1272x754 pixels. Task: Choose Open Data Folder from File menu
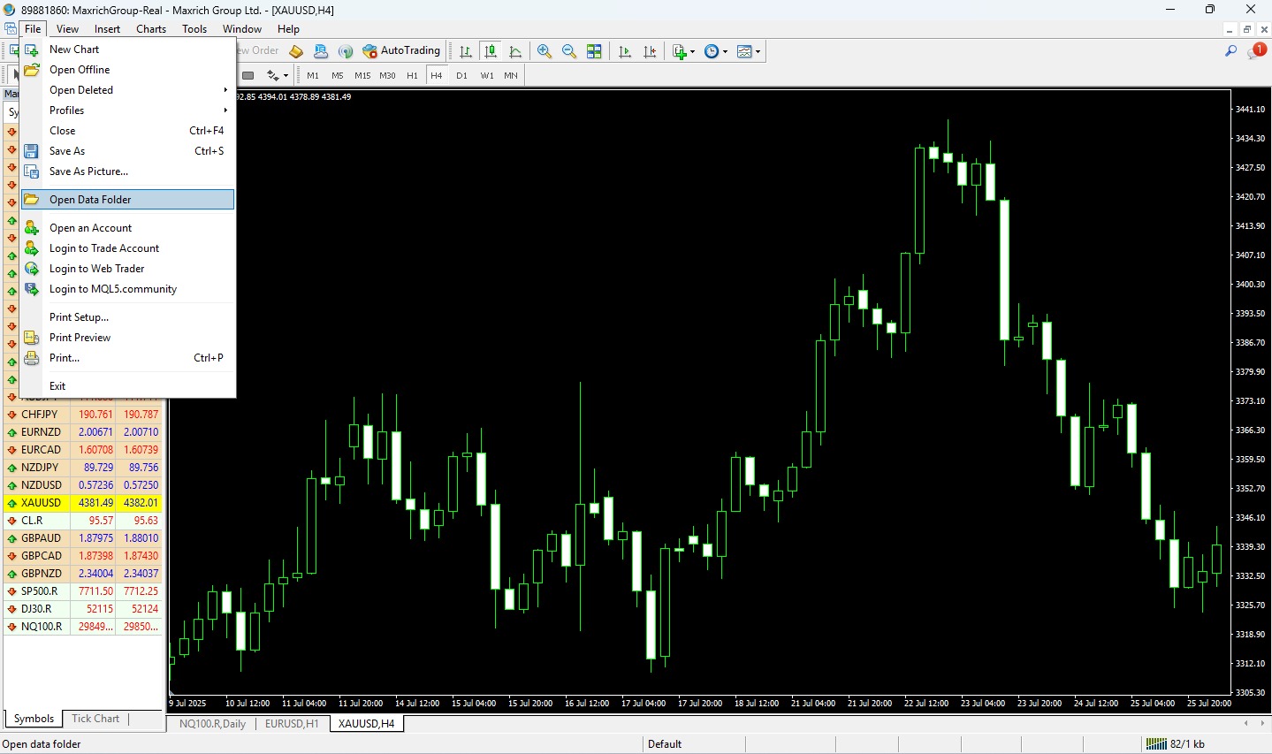coord(128,200)
